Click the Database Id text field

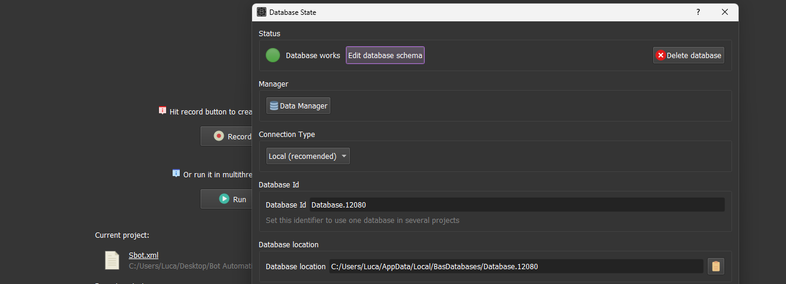point(516,205)
